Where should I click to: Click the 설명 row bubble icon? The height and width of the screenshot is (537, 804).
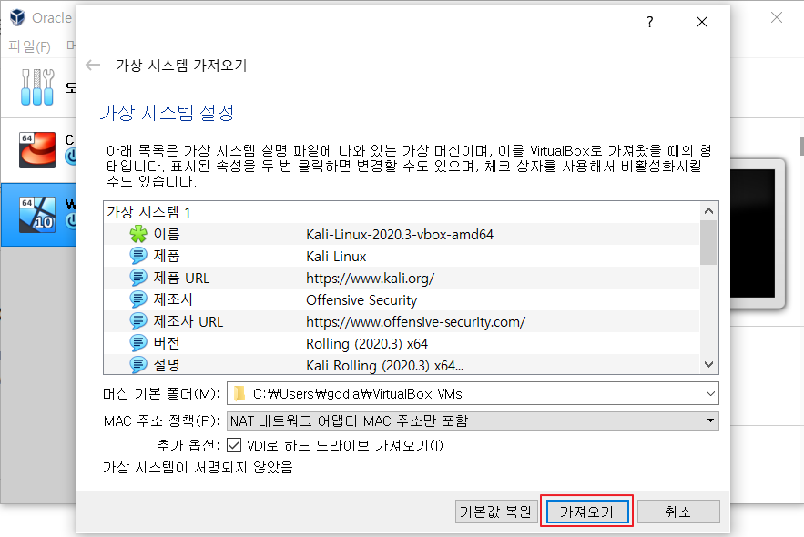coord(137,365)
